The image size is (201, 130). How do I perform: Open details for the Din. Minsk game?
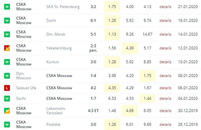pyautogui.click(x=165, y=34)
